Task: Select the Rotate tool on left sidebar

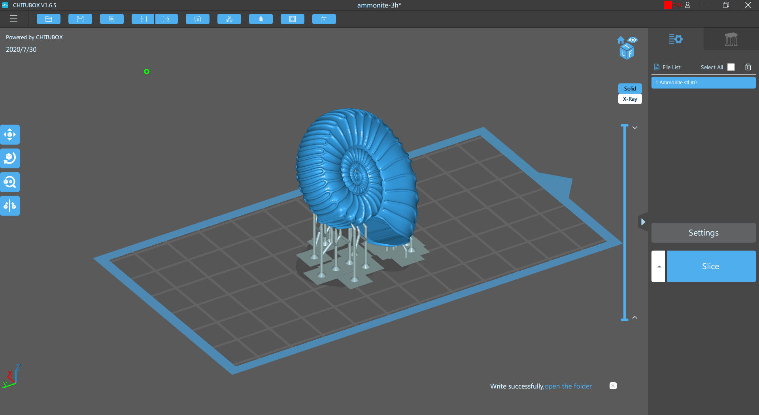Action: click(10, 158)
